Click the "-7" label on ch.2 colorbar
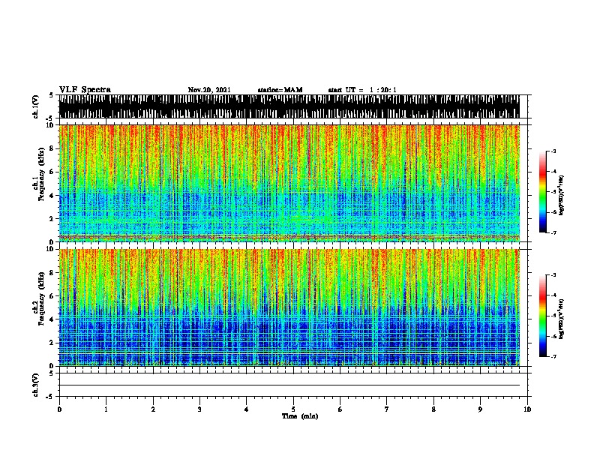594x459 pixels. (553, 357)
